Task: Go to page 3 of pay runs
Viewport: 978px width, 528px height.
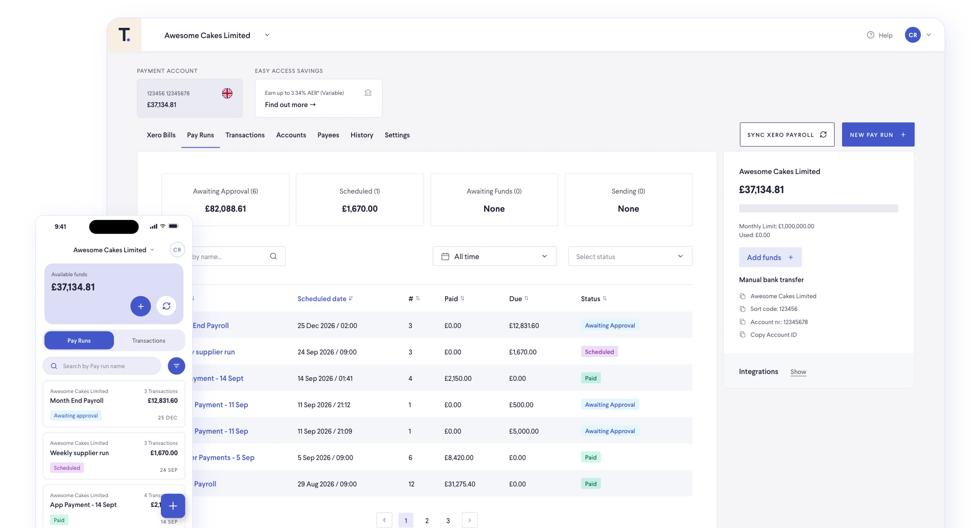Action: click(448, 520)
